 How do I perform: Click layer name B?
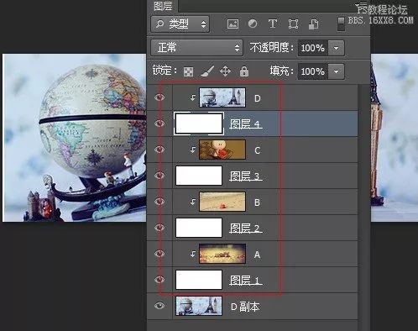pyautogui.click(x=257, y=202)
